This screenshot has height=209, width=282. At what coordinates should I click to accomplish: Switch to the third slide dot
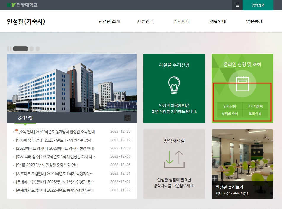point(38,49)
